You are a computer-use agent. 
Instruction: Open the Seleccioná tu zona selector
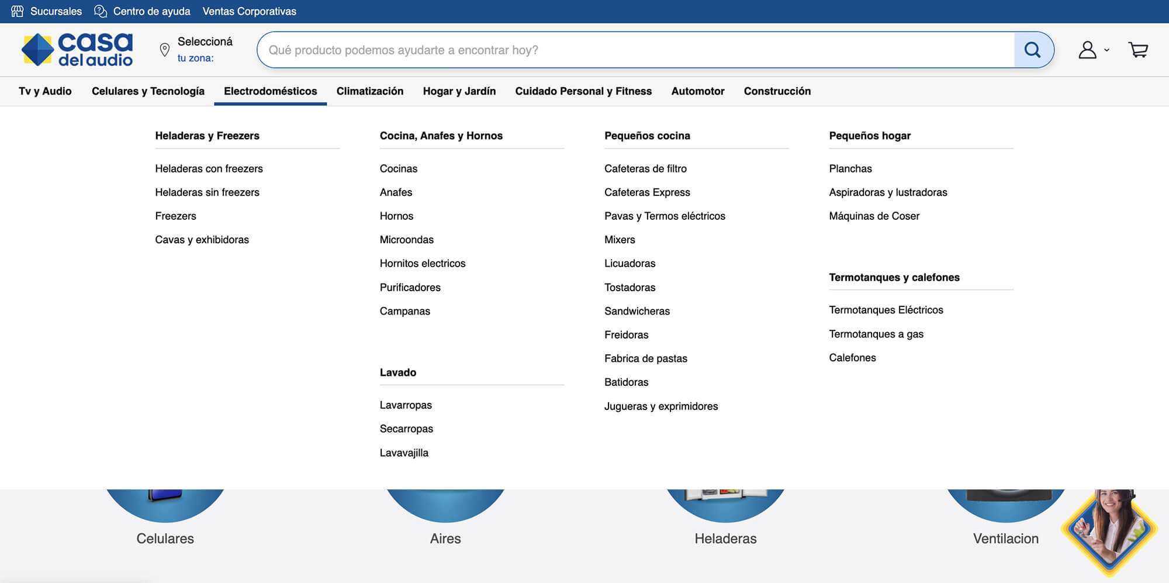pos(205,50)
